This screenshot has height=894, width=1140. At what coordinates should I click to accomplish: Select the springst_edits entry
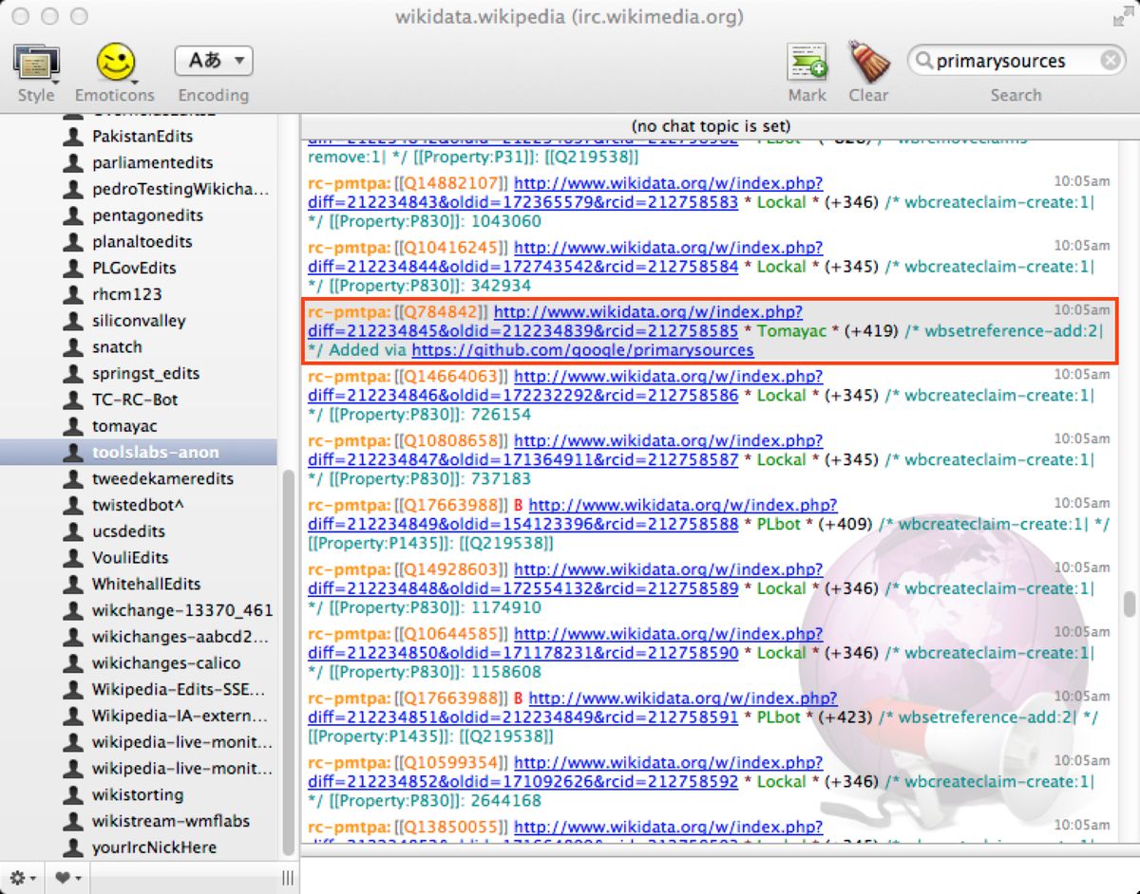[x=146, y=373]
